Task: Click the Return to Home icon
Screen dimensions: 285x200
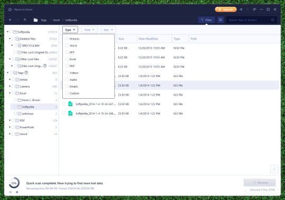Action: click(10, 9)
